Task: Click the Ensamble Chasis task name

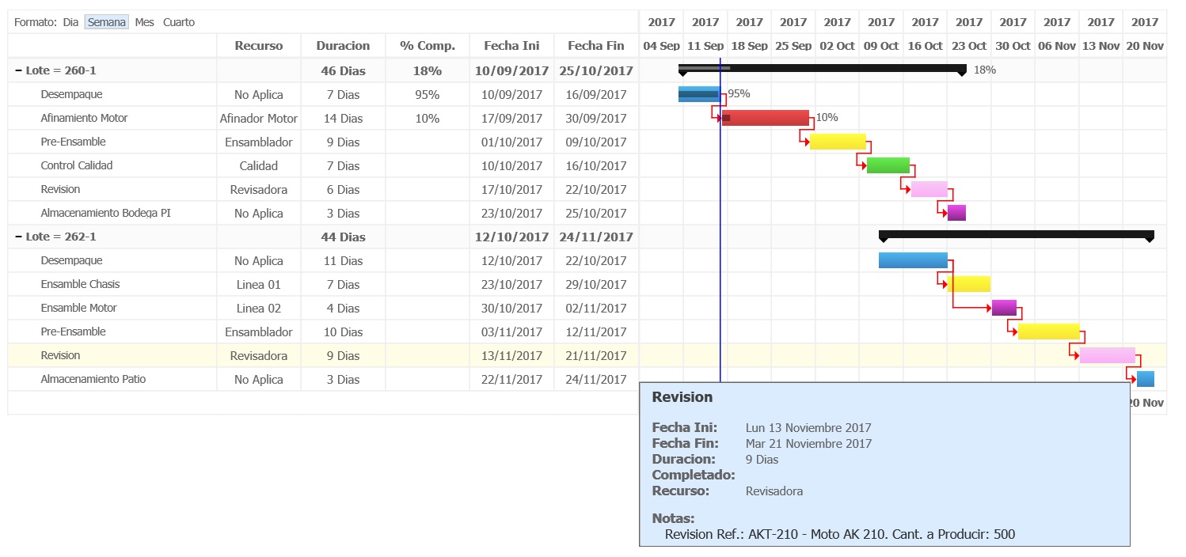Action: click(80, 284)
